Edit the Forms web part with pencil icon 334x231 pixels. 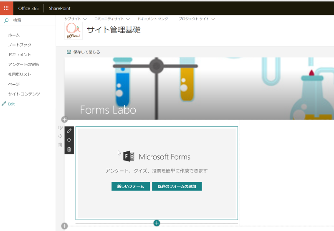[69, 131]
